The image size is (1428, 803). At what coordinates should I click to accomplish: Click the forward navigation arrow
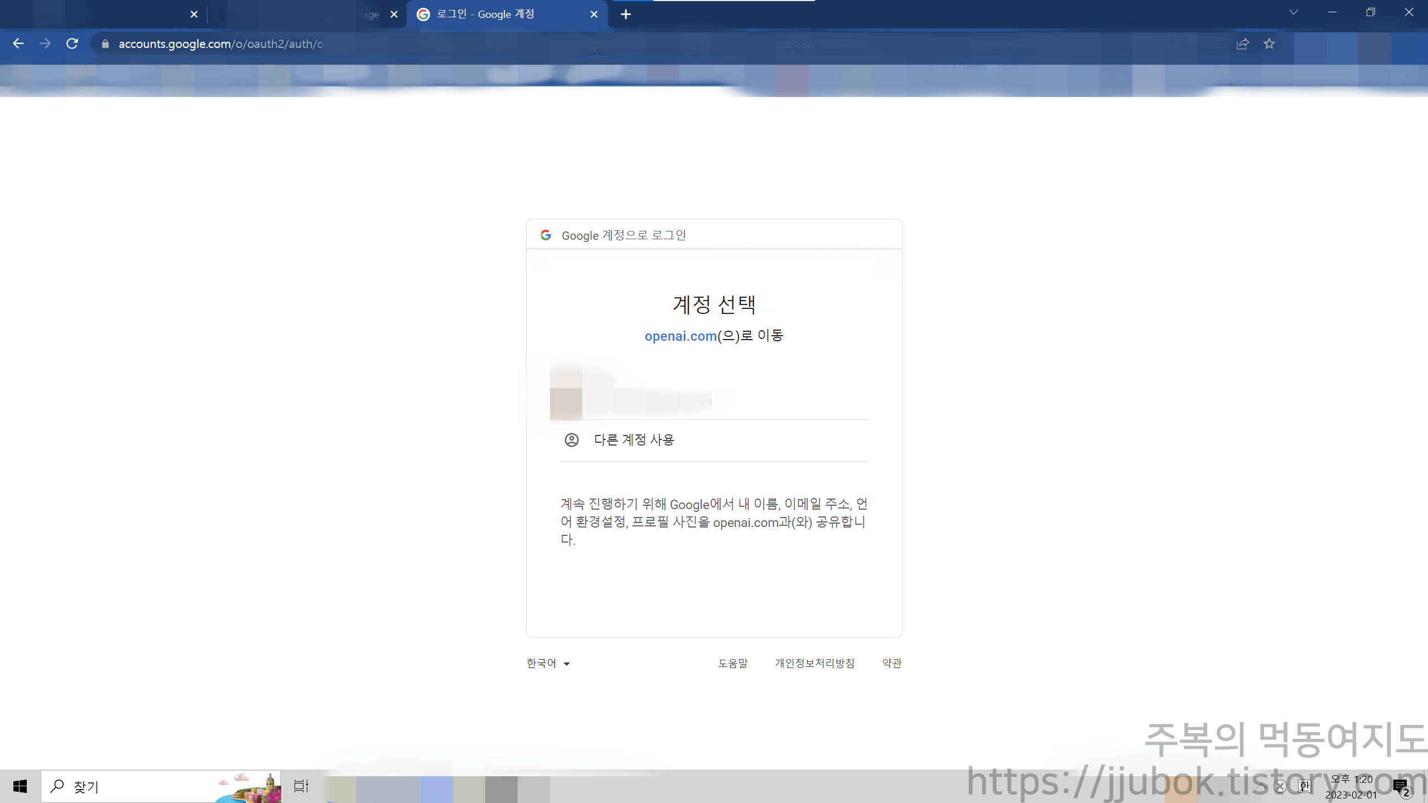(x=46, y=43)
